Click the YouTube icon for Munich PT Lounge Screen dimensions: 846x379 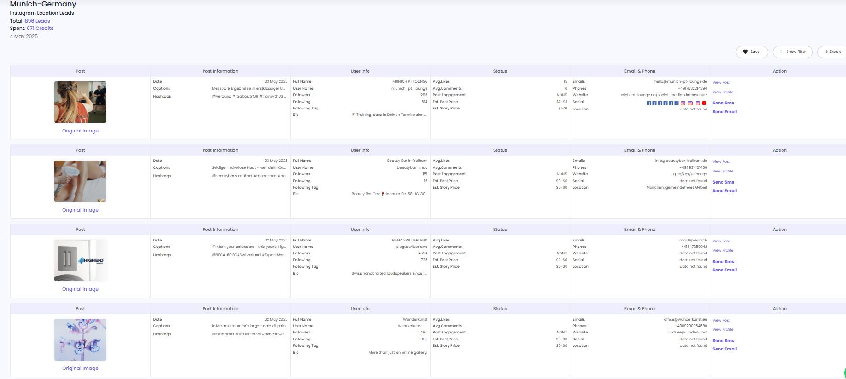pos(704,103)
